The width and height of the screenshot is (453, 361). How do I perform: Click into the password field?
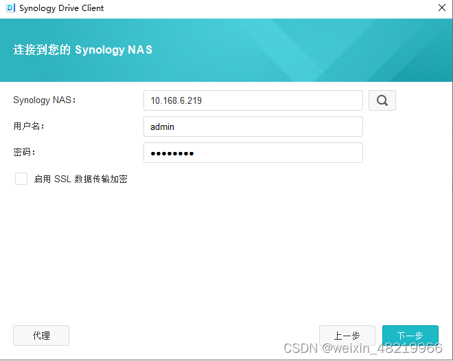[x=253, y=153]
